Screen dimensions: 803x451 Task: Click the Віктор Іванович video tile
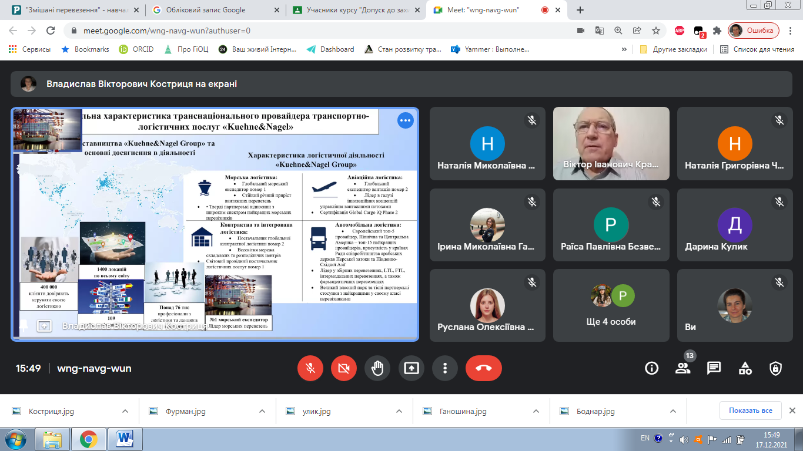tap(611, 143)
